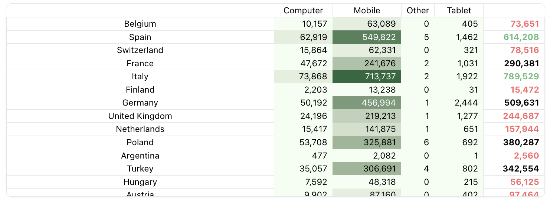550x203 pixels.
Task: Click the United Kingdom row label
Action: (140, 116)
